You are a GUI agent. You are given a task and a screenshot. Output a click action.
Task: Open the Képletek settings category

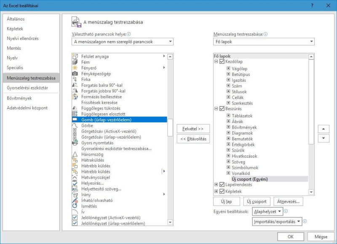tap(31, 29)
